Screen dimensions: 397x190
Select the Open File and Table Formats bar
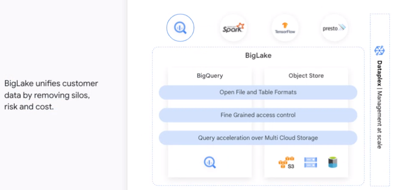tap(258, 92)
